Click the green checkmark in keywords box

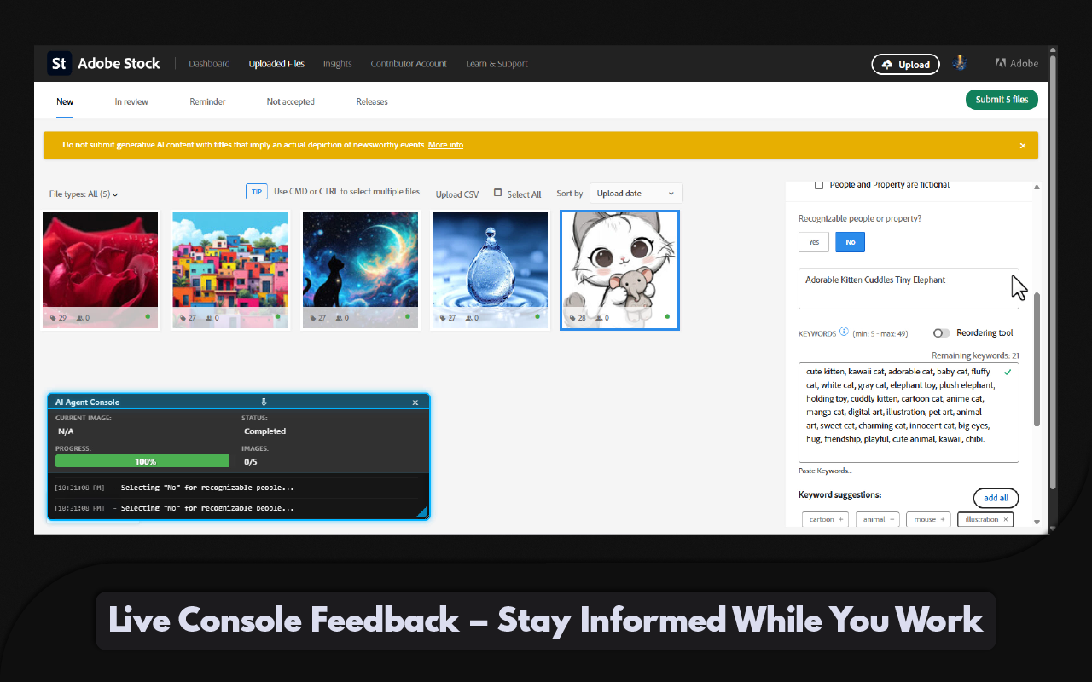point(1008,373)
